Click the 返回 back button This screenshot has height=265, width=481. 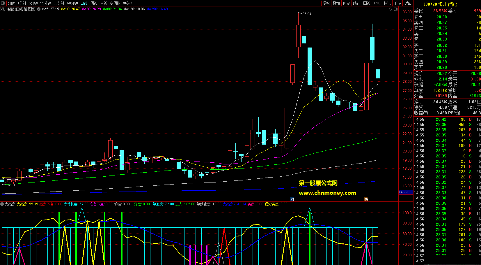408,3
